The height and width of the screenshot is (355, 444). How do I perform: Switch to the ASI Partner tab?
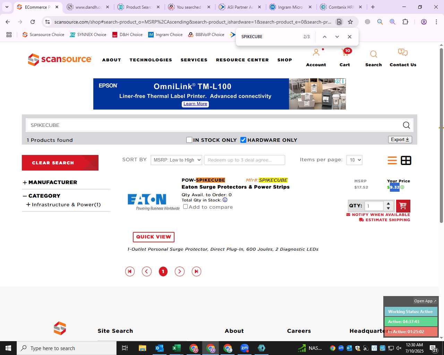(x=240, y=7)
